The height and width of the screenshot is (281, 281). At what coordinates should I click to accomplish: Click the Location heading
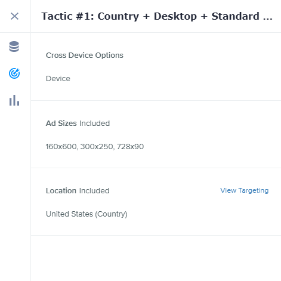click(61, 191)
